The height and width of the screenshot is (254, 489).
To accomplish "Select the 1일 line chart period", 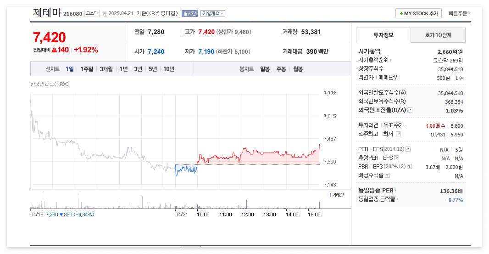I will pos(70,69).
